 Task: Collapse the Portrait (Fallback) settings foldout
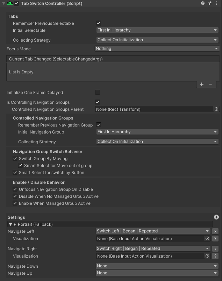coord(10,224)
